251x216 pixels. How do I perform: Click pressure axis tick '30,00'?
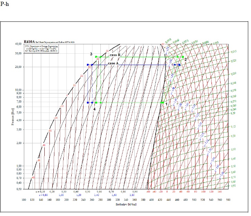18,53
